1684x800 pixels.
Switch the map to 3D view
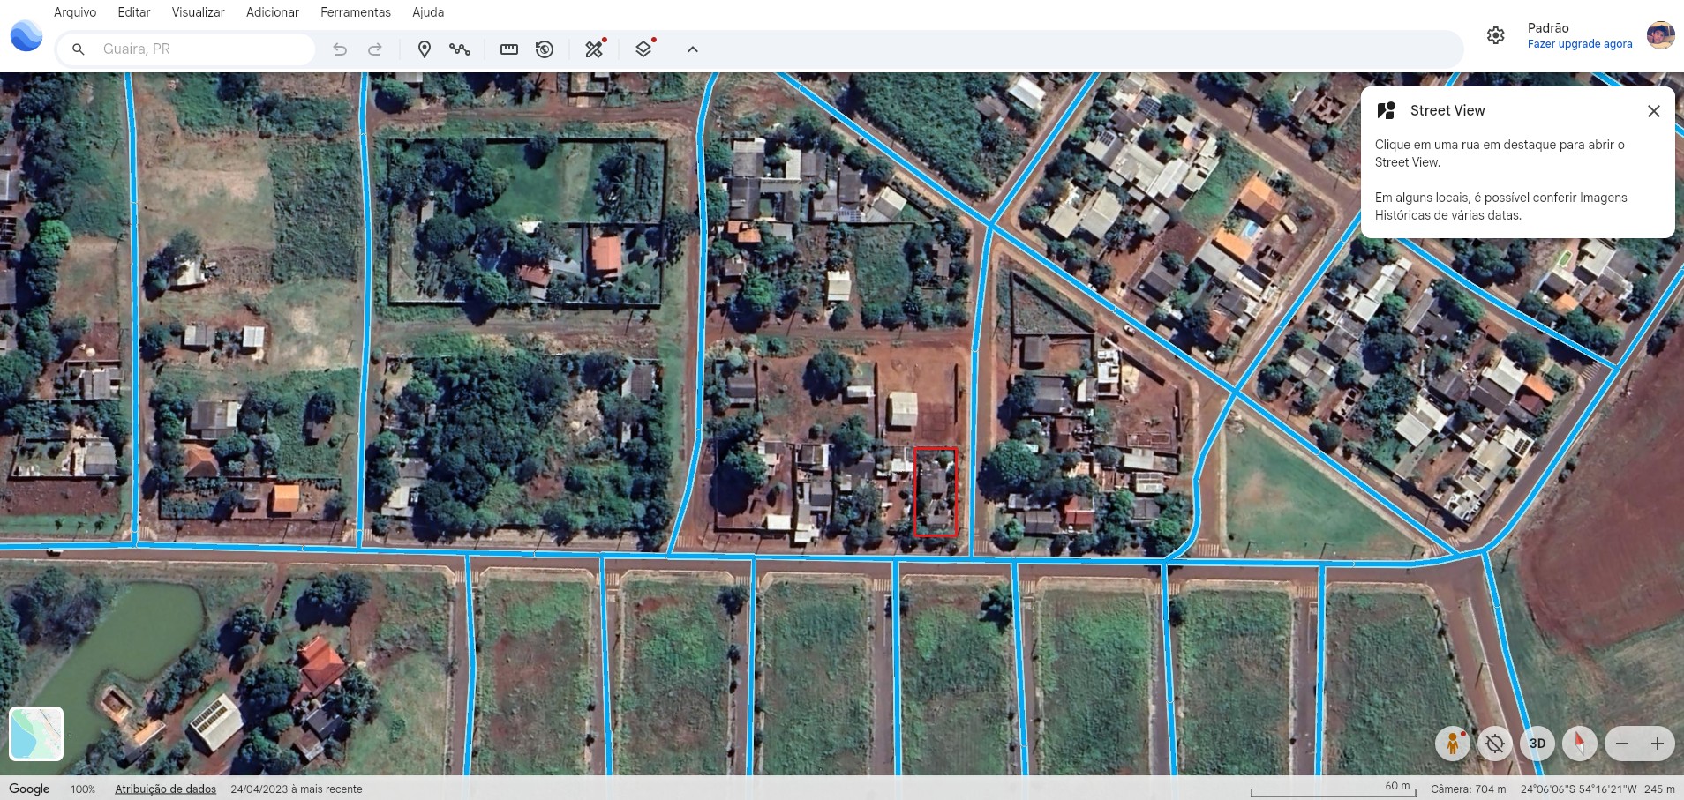1537,744
